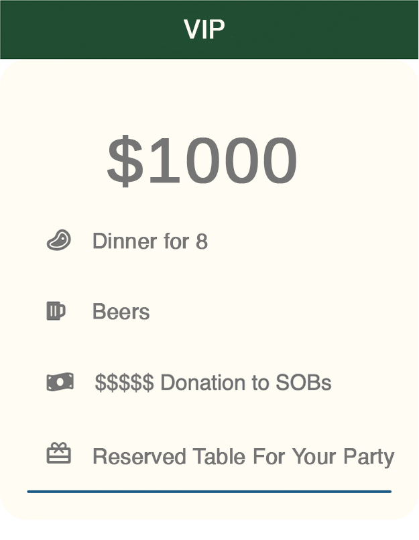
Task: Click the word "Party" in last perk
Action: [x=368, y=457]
